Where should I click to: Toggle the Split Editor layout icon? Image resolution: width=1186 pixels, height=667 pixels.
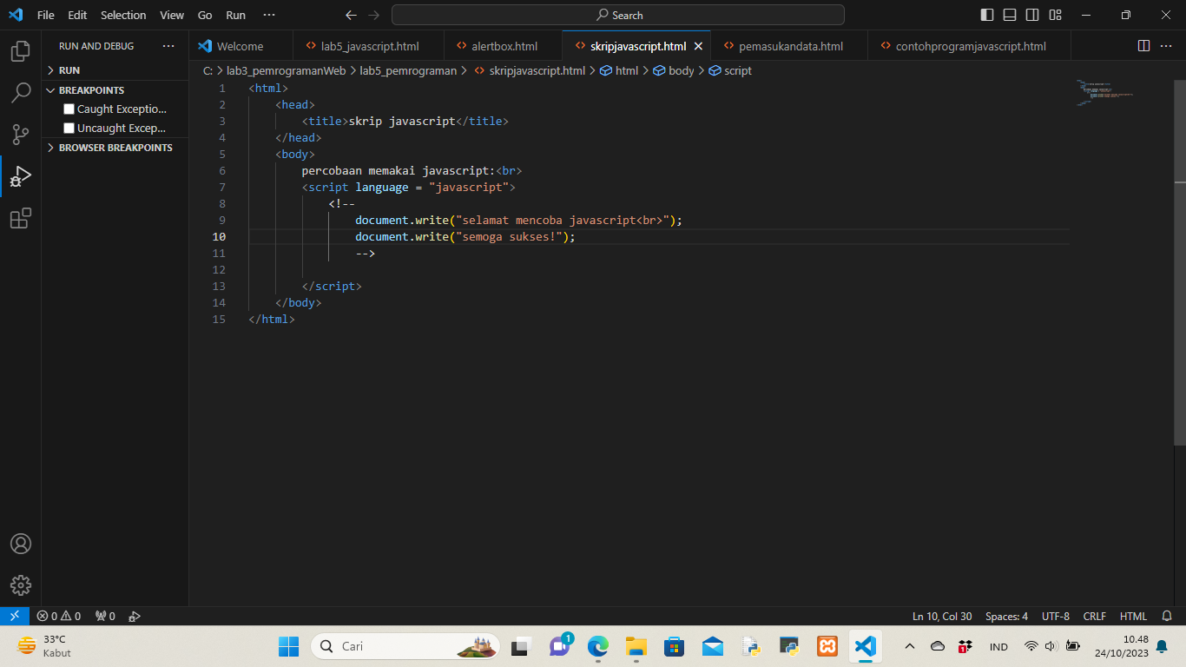click(1143, 45)
